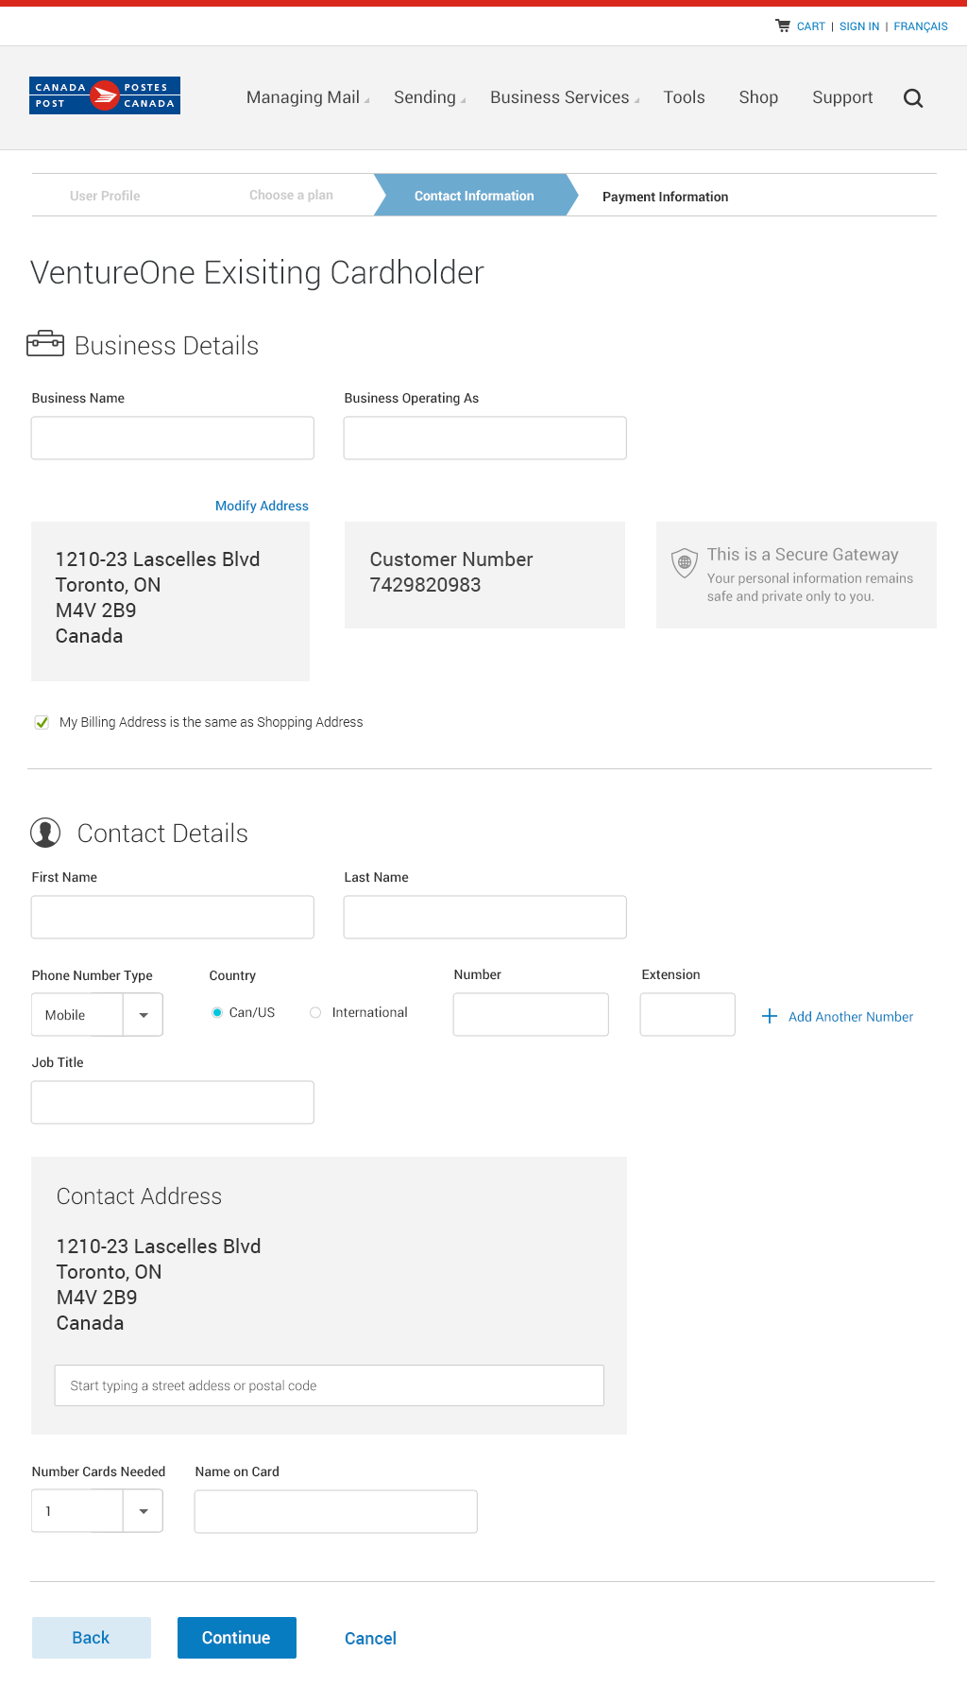This screenshot has height=1703, width=967.
Task: Focus the Name on Card field
Action: coord(336,1511)
